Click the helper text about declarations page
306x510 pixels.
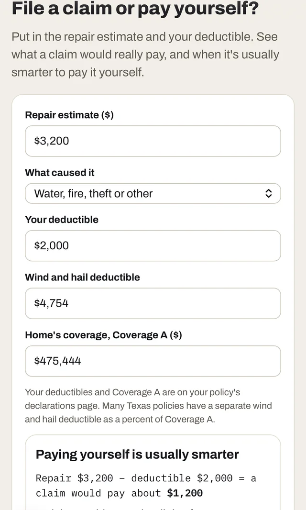click(x=148, y=406)
